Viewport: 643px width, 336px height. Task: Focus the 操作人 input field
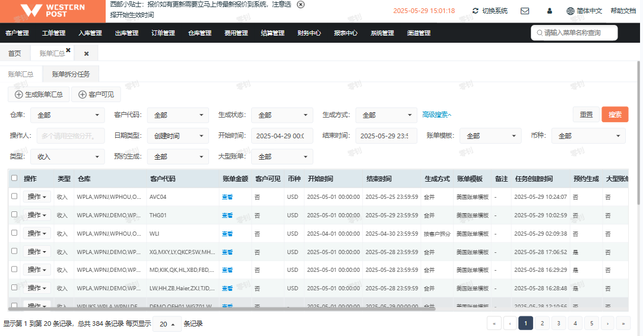(71, 136)
